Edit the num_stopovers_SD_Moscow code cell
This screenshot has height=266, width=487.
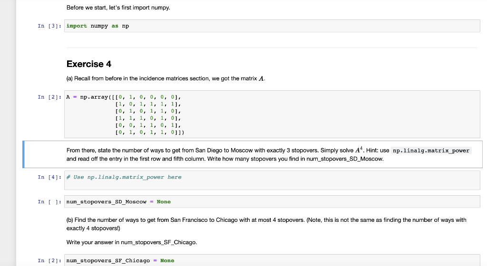pos(272,202)
